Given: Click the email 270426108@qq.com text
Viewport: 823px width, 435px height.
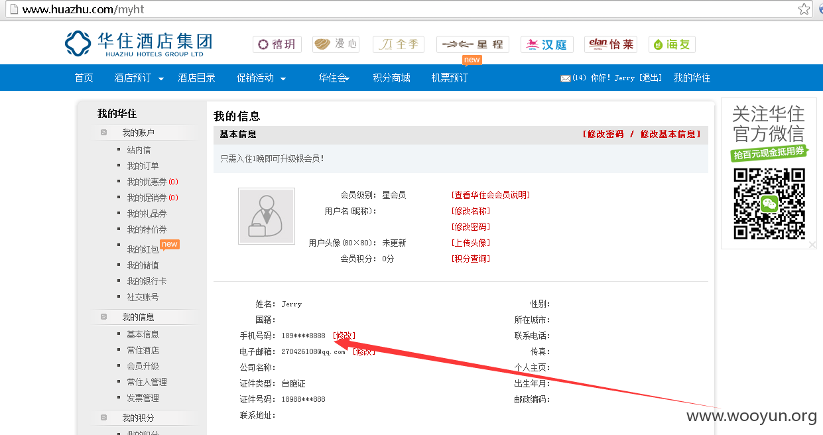Looking at the screenshot, I should click(x=313, y=351).
